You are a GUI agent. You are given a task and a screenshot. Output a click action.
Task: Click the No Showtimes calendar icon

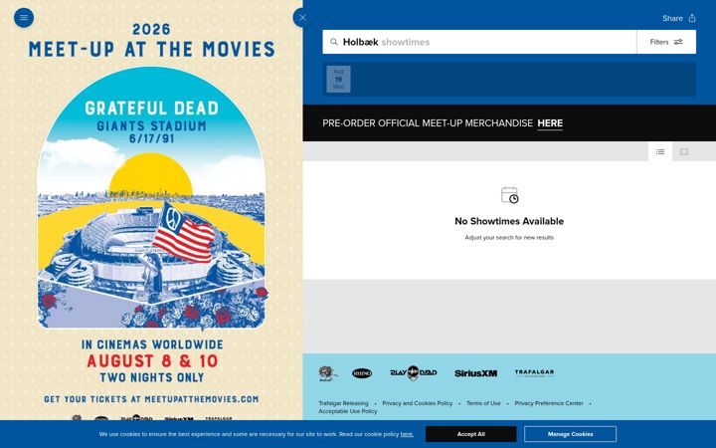click(x=509, y=195)
